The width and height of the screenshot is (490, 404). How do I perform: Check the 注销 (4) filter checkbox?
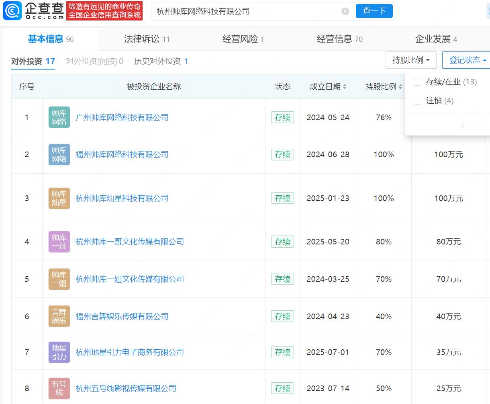(417, 101)
